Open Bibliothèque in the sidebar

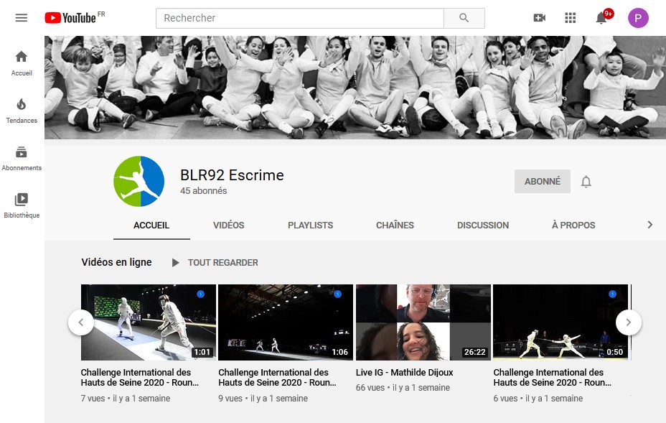point(22,206)
